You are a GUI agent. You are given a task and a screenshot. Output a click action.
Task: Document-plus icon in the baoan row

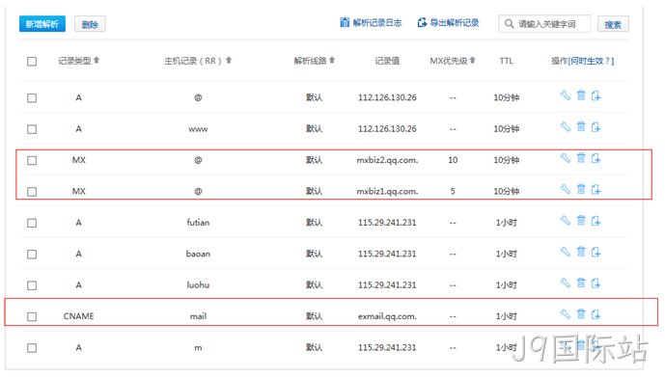[596, 252]
